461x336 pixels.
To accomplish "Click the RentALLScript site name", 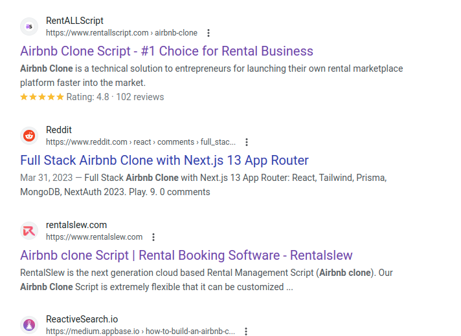I will (74, 21).
